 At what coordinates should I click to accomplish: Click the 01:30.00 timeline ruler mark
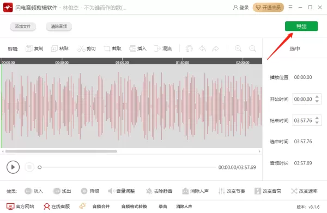(182, 62)
